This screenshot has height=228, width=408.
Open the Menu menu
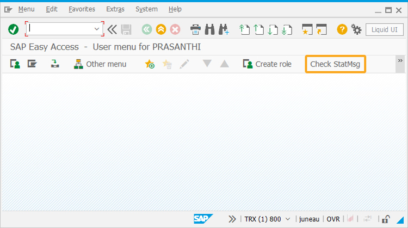(26, 9)
